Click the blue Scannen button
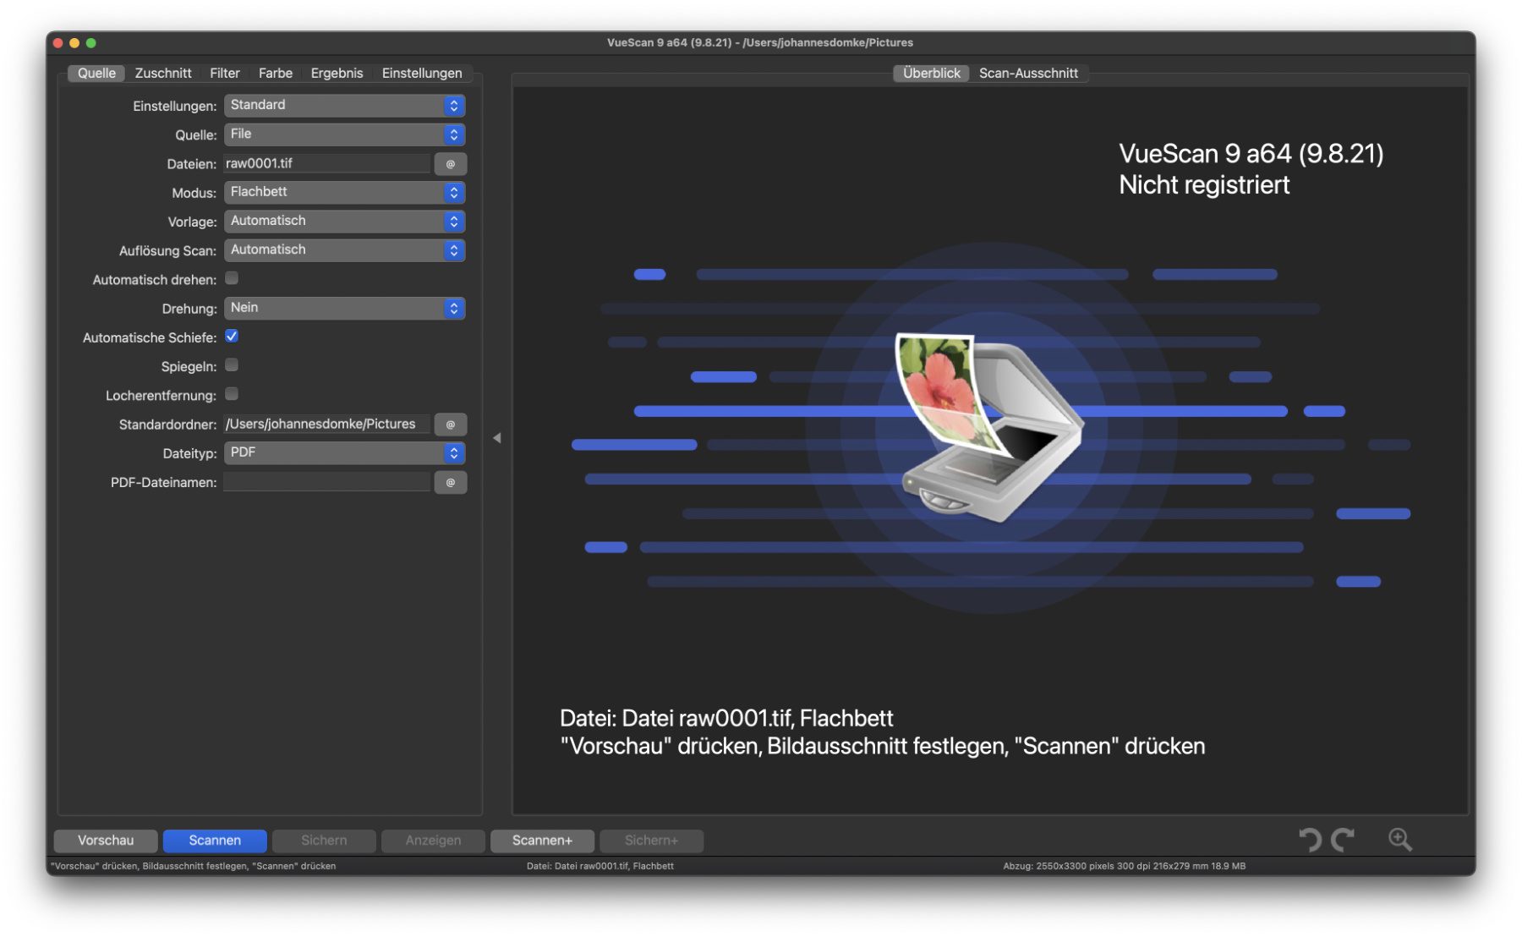The width and height of the screenshot is (1522, 937). pos(215,841)
